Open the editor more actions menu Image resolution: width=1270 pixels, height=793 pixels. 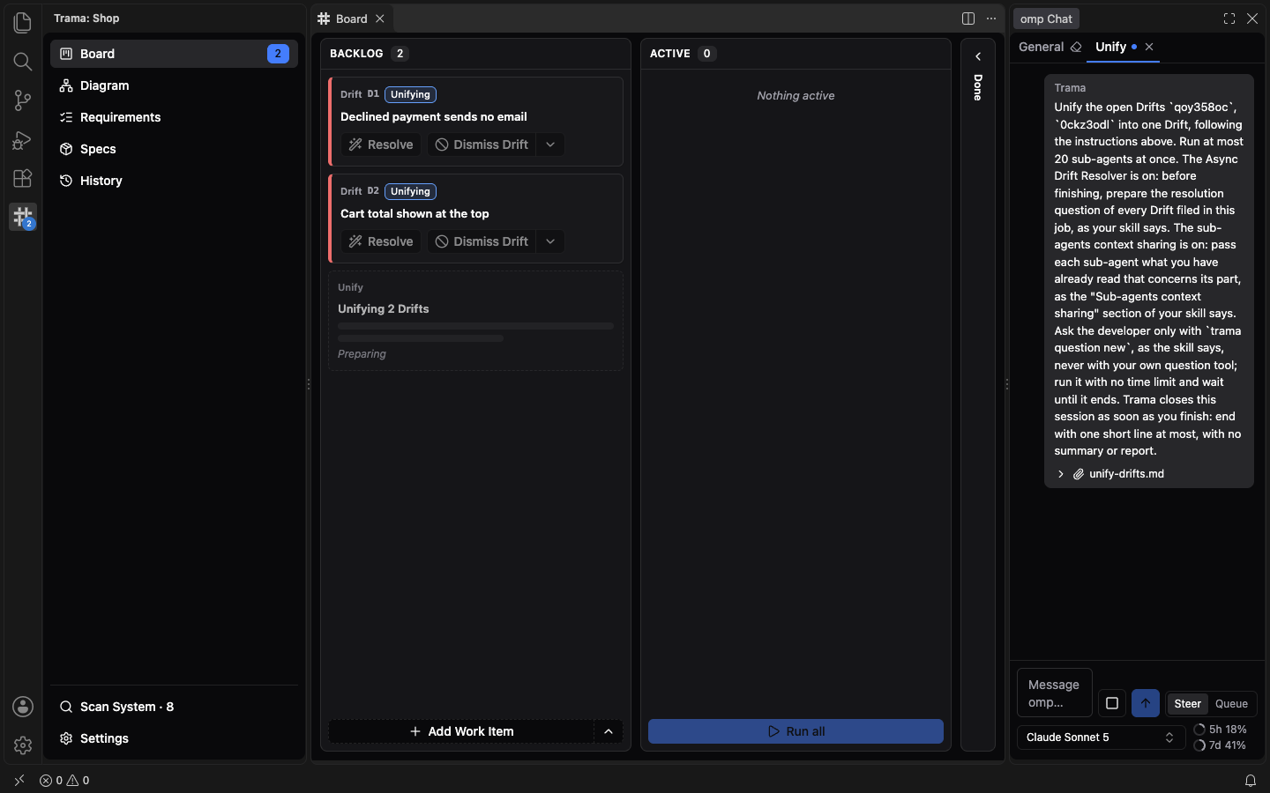point(991,19)
